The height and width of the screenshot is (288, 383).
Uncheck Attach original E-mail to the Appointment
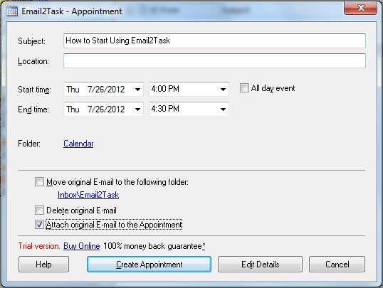pyautogui.click(x=39, y=224)
